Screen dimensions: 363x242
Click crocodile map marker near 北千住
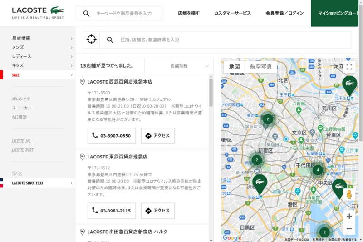[349, 86]
